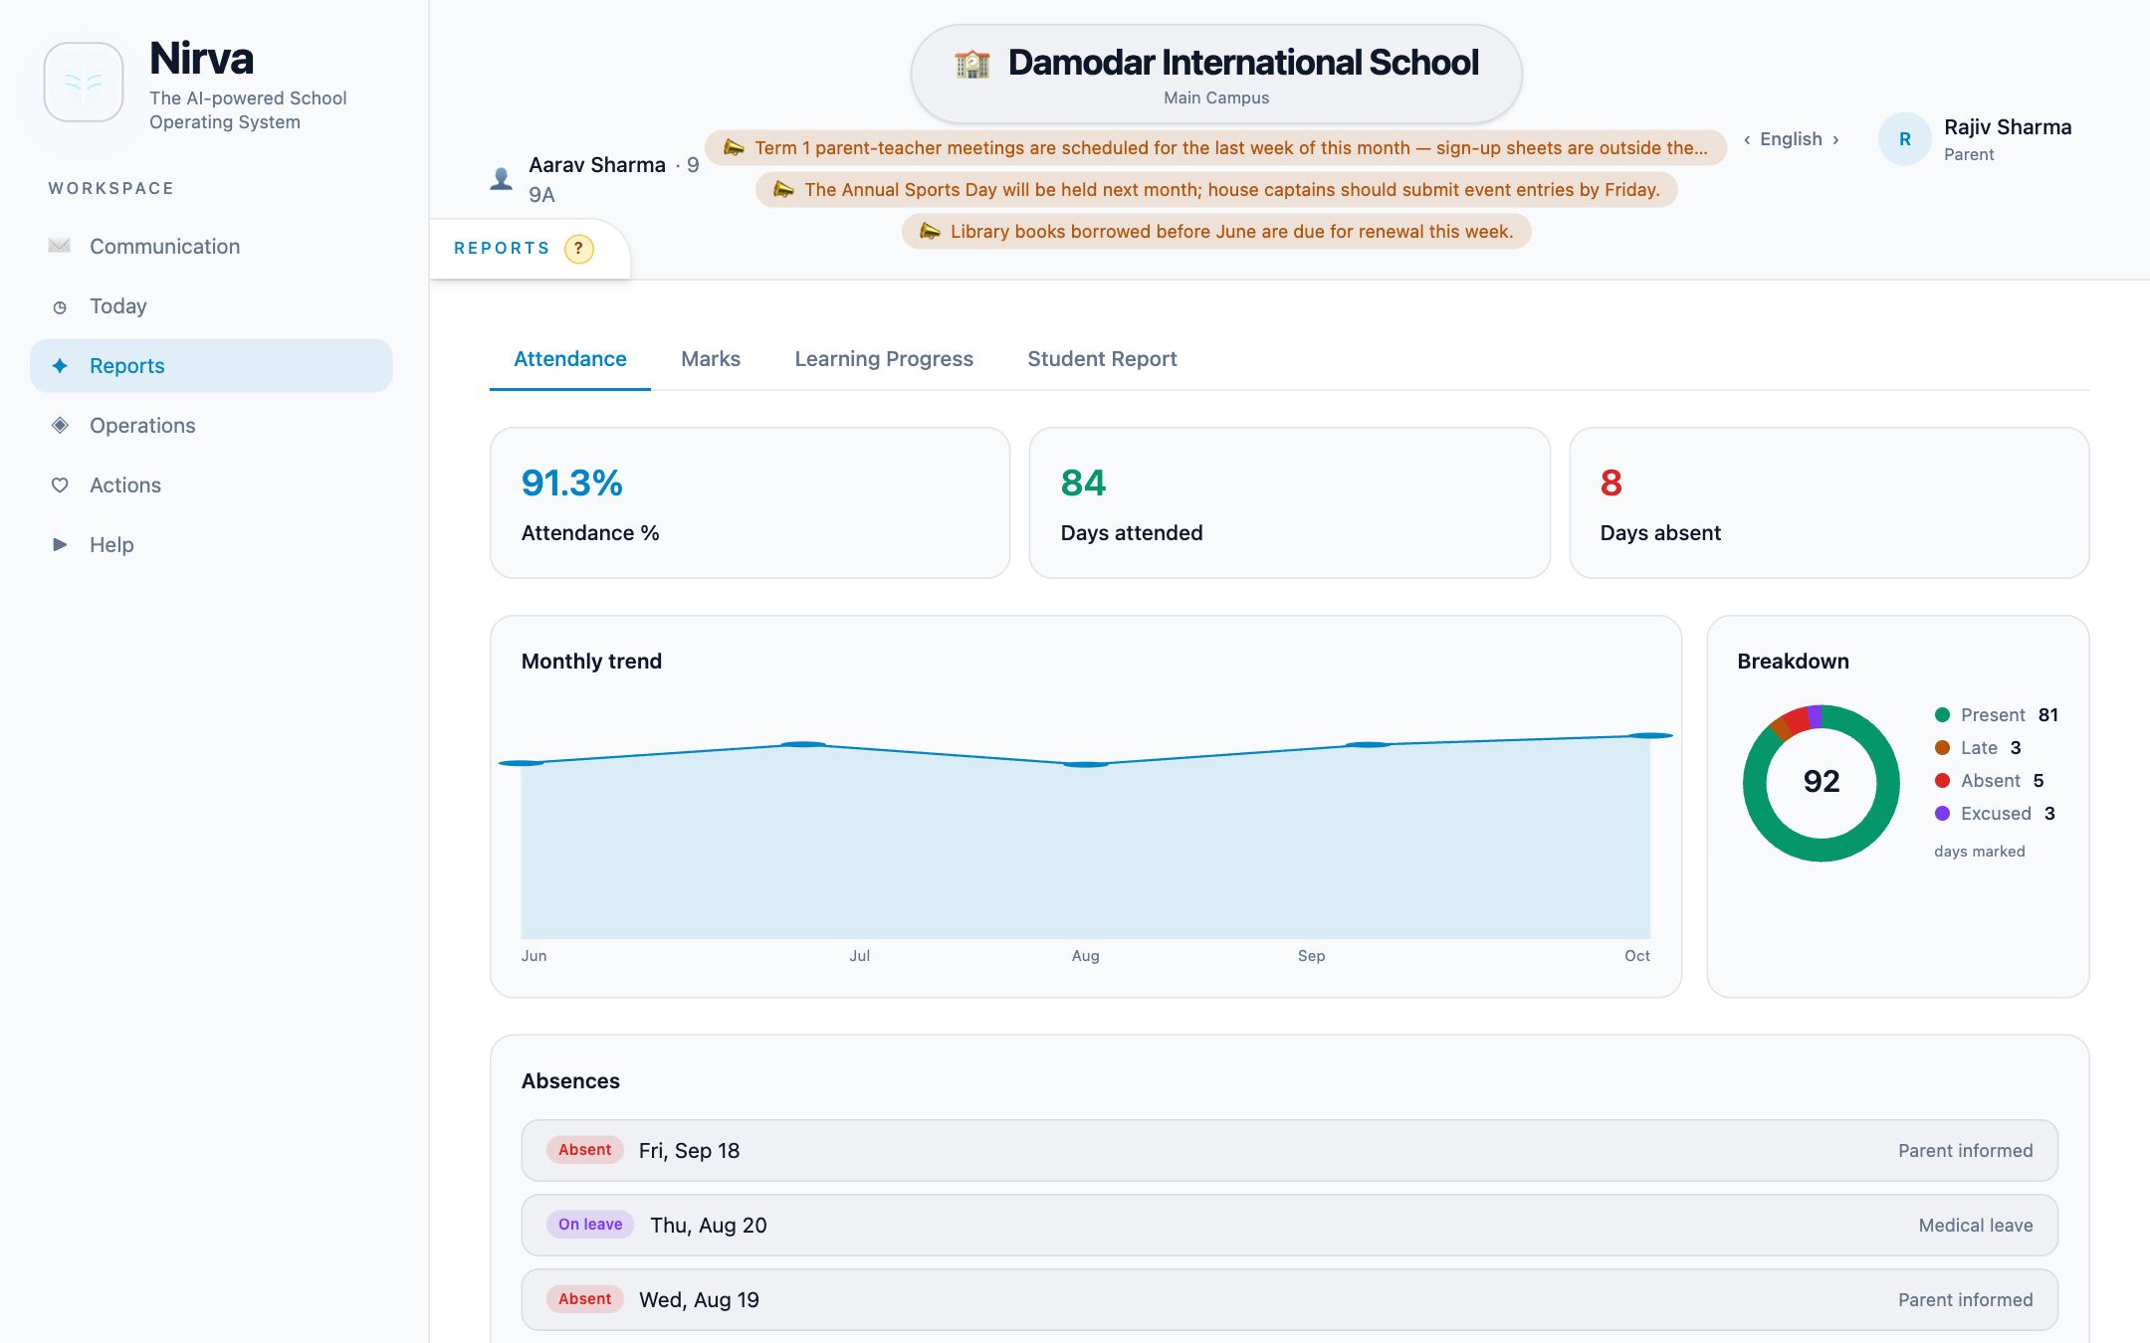The height and width of the screenshot is (1343, 2150).
Task: Go to Today in the sidebar
Action: [211, 305]
